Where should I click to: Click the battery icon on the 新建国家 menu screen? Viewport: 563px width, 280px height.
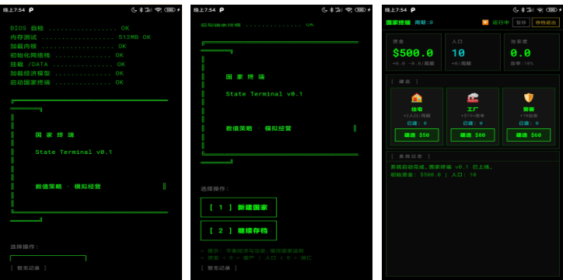pyautogui.click(x=360, y=10)
